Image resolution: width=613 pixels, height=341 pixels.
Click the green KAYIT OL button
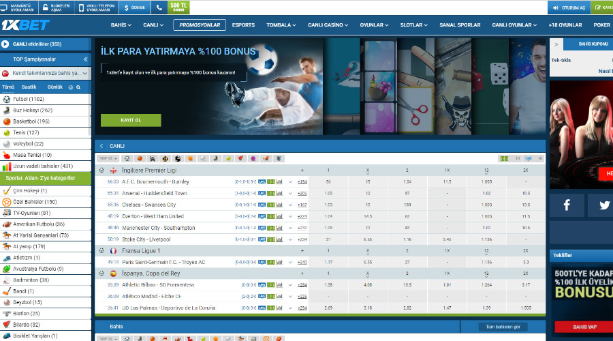tap(131, 120)
